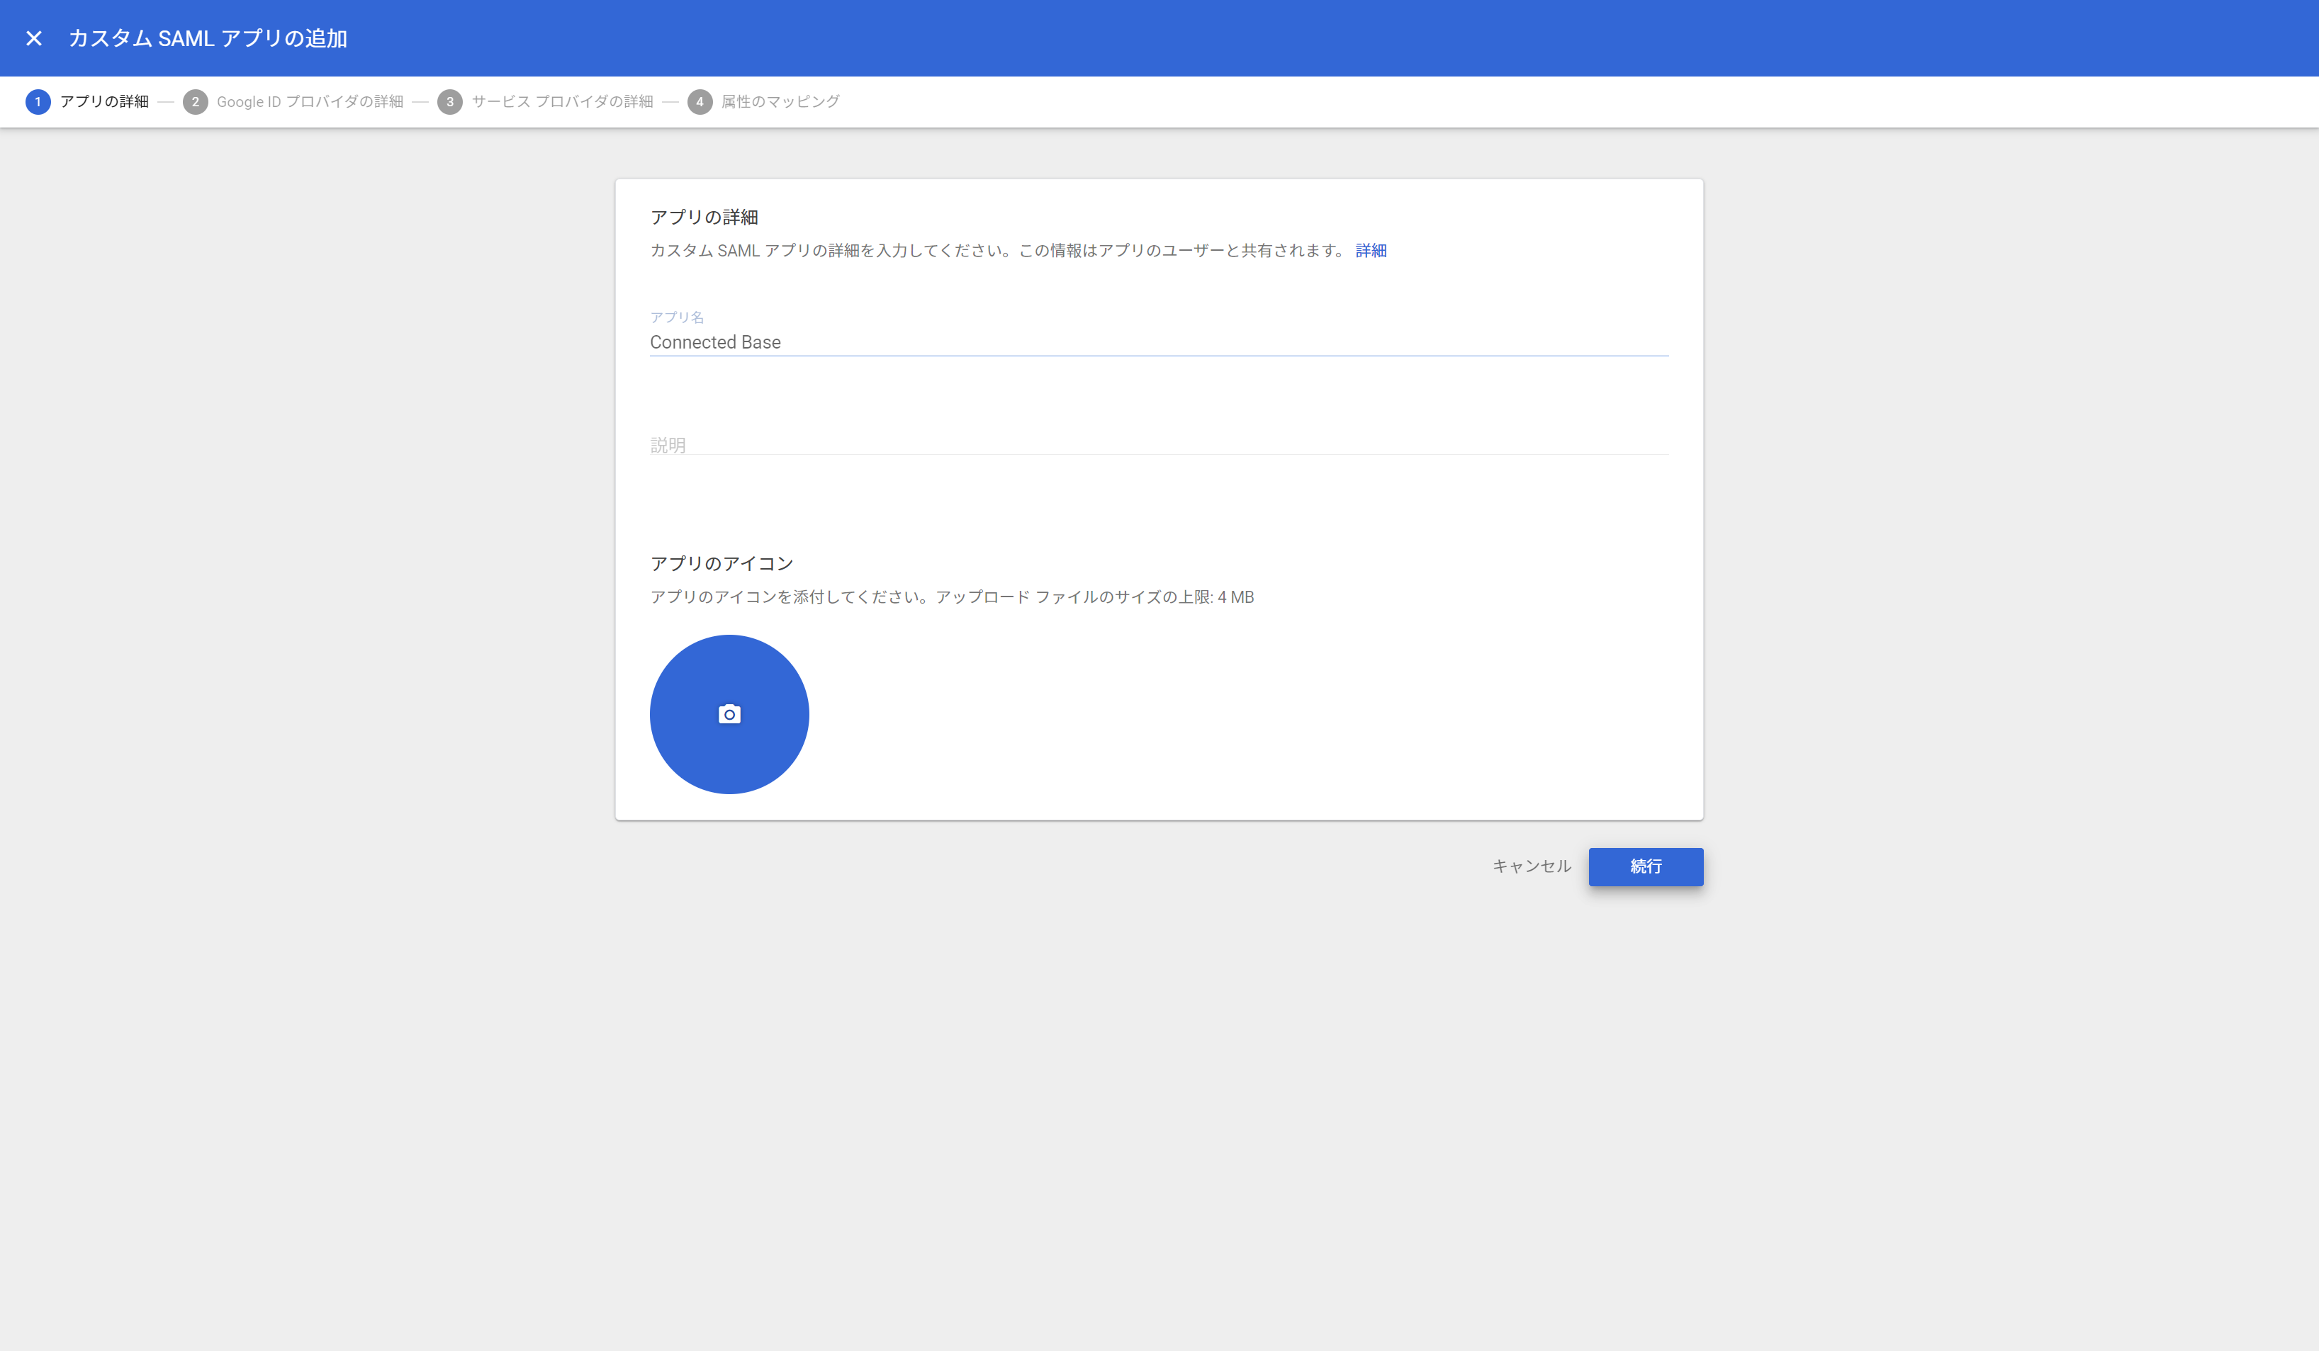Upload icon via camera button
Image resolution: width=2319 pixels, height=1351 pixels.
coord(729,713)
